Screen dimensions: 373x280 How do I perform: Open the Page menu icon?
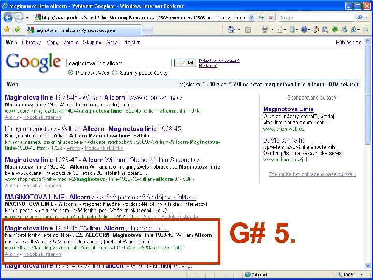[280, 30]
